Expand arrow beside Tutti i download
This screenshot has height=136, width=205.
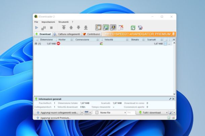tap(167, 113)
